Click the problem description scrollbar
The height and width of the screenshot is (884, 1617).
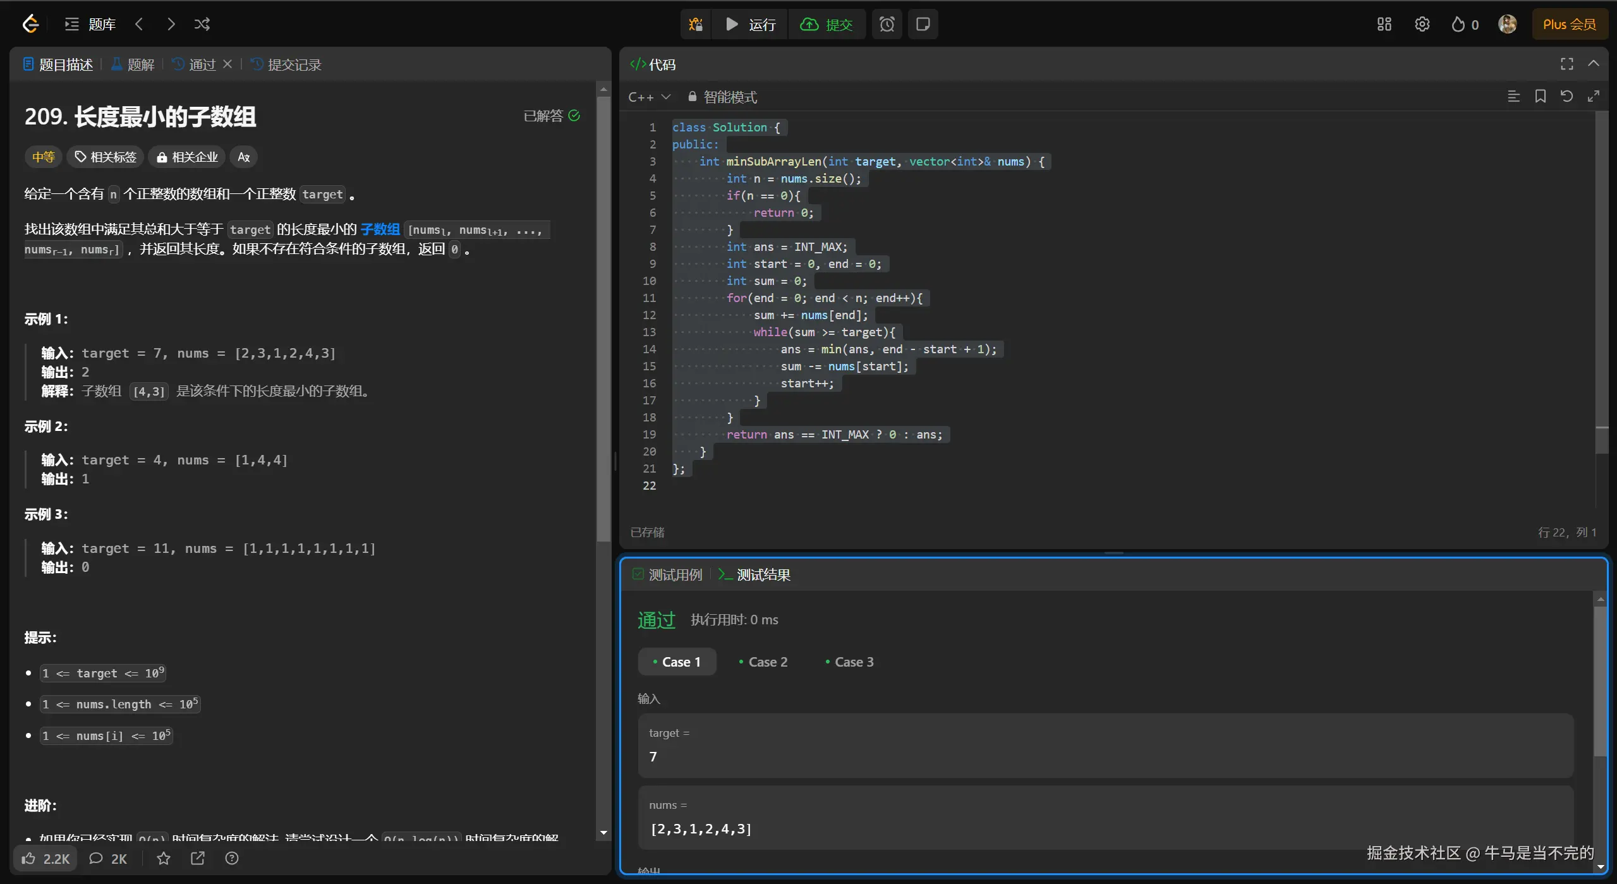point(603,316)
